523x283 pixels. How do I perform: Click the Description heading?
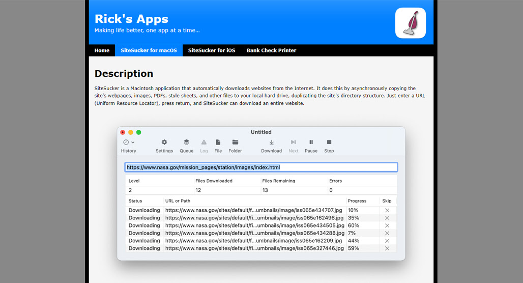click(x=124, y=73)
